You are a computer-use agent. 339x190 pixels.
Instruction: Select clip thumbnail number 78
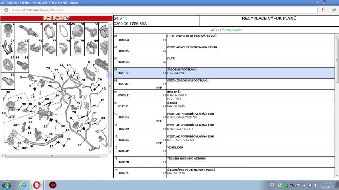click(63, 47)
